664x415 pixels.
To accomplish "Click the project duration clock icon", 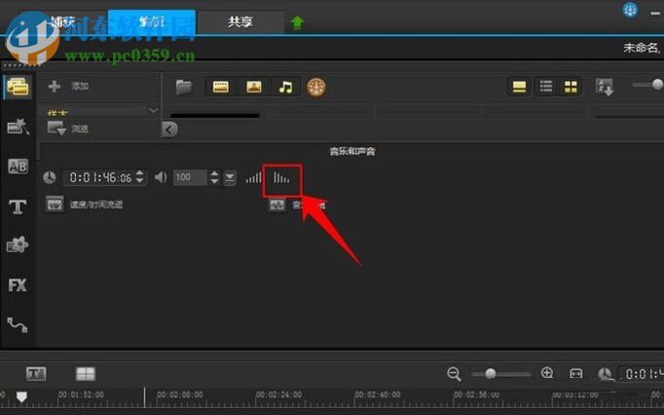I will coord(605,374).
